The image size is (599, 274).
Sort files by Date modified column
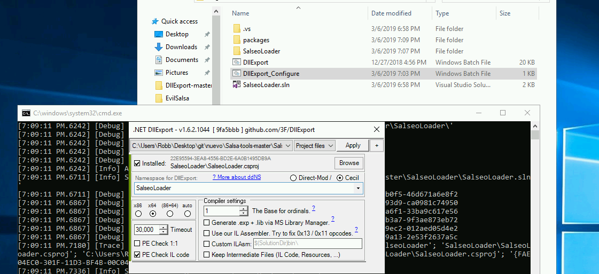coord(391,13)
